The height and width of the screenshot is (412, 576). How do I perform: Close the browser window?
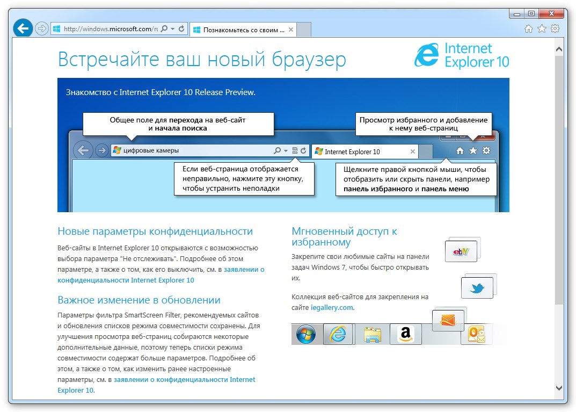(x=551, y=13)
